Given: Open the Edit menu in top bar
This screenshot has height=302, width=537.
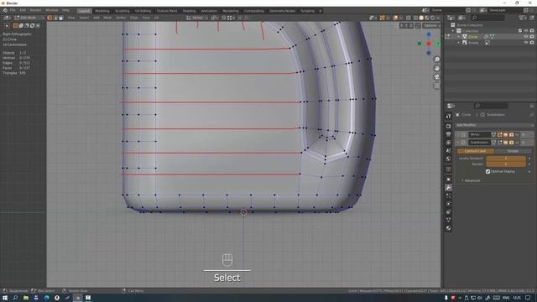Looking at the screenshot, I should coord(23,10).
